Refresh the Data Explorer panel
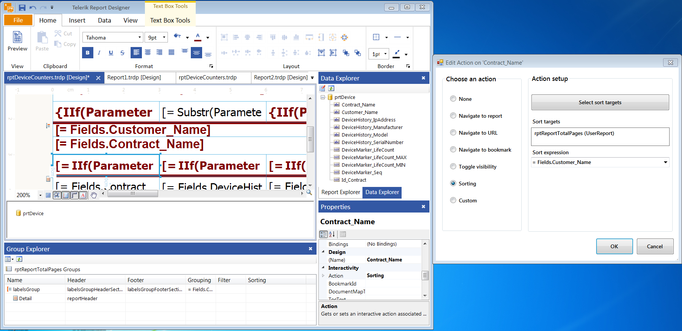682x331 pixels. point(331,88)
